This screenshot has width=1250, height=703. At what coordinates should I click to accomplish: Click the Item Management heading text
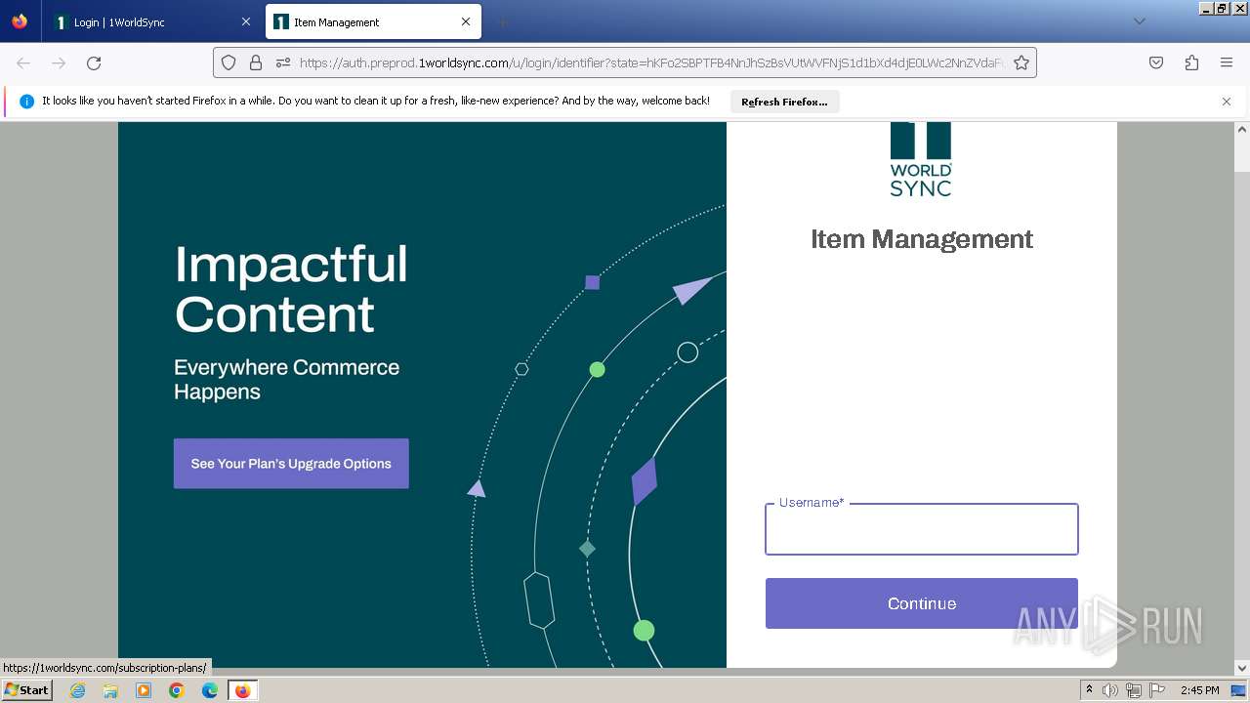922,239
